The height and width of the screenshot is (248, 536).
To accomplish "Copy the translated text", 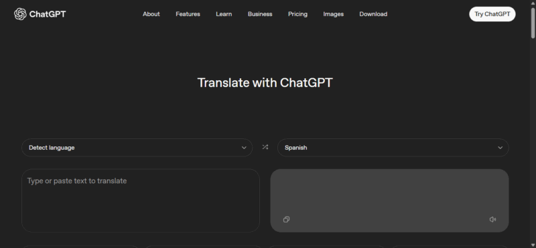I will [x=287, y=219].
